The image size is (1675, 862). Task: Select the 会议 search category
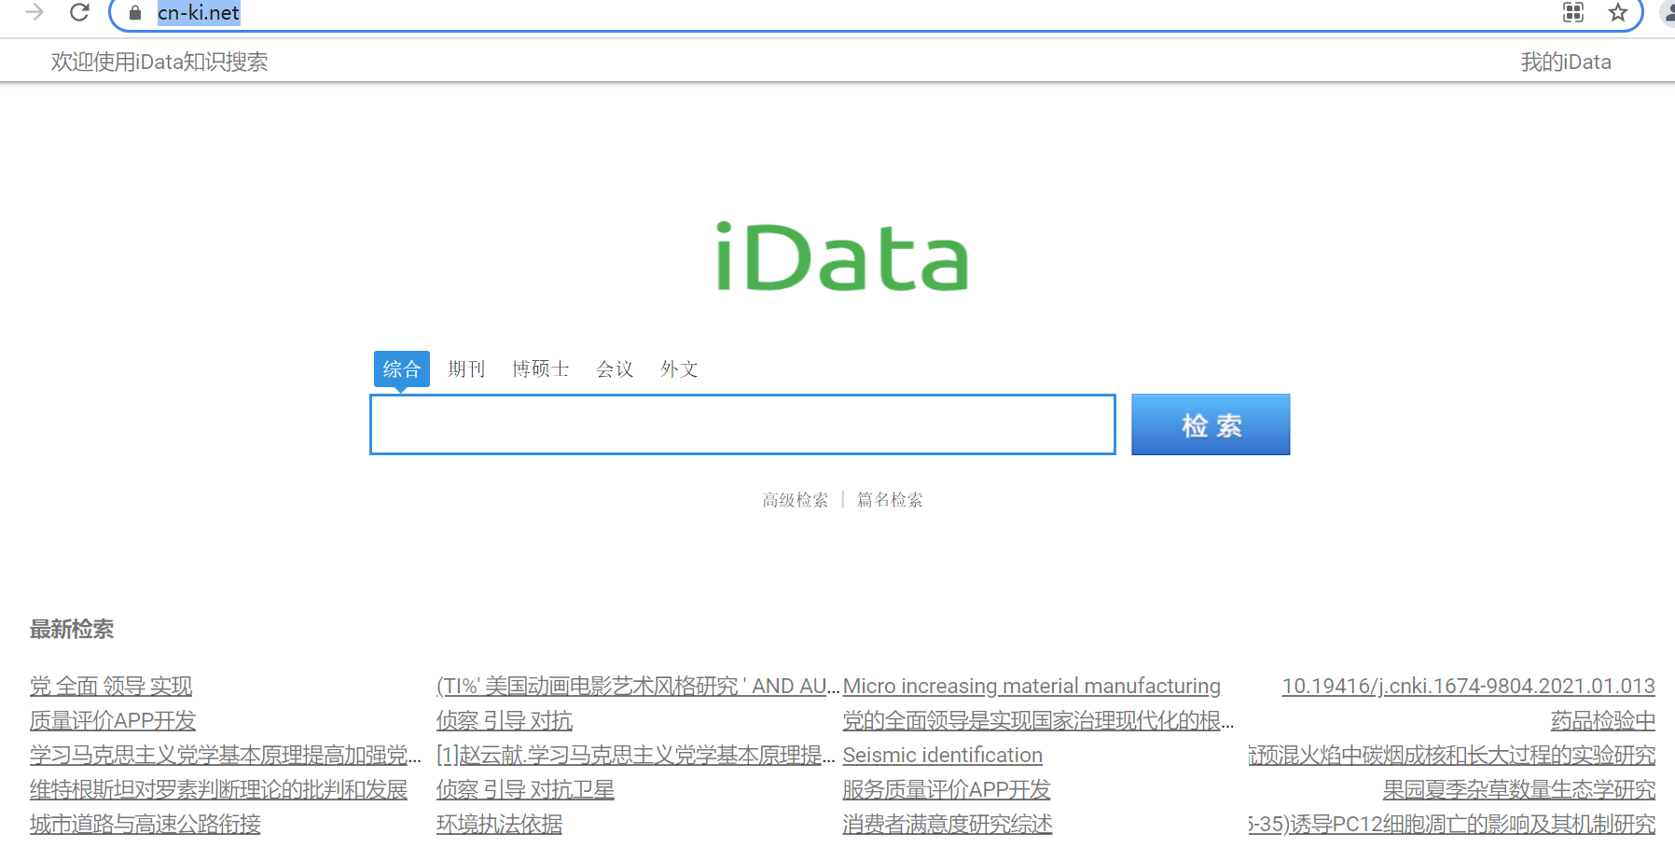614,368
